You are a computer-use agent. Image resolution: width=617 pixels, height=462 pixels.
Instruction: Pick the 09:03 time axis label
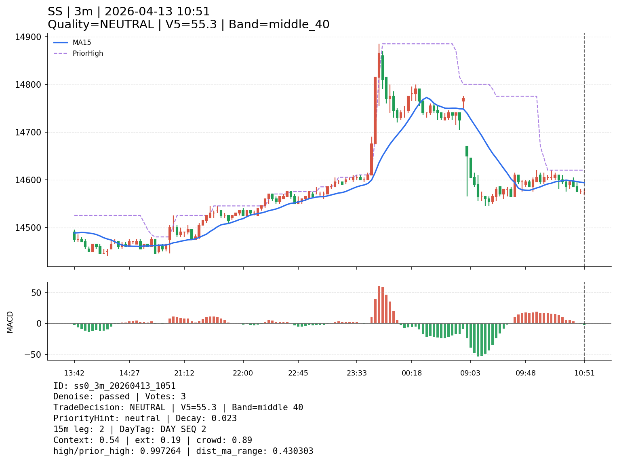click(470, 373)
